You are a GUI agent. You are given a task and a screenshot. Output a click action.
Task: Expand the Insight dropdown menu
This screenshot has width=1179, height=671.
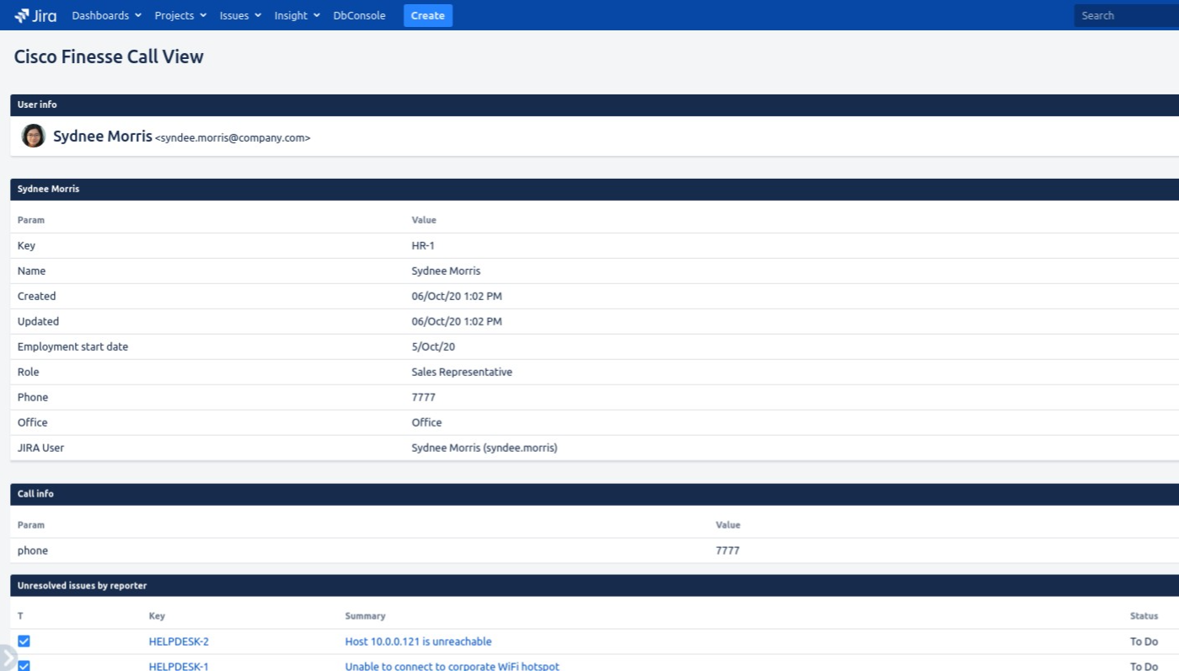point(297,15)
